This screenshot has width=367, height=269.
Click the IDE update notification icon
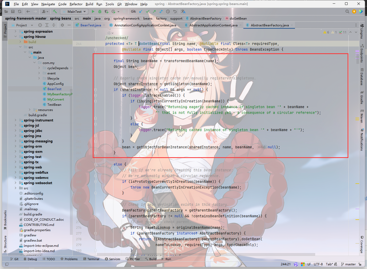[354, 11]
